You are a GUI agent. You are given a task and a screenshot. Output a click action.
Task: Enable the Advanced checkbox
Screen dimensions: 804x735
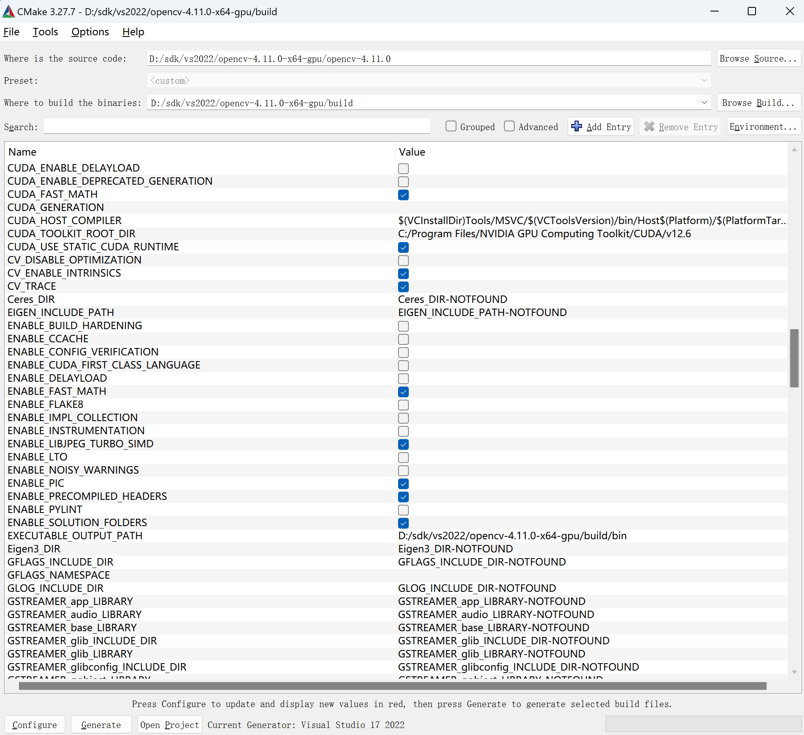pos(509,126)
